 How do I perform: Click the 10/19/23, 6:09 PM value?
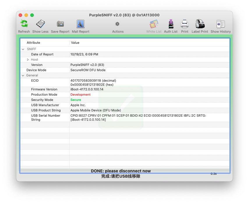point(84,54)
